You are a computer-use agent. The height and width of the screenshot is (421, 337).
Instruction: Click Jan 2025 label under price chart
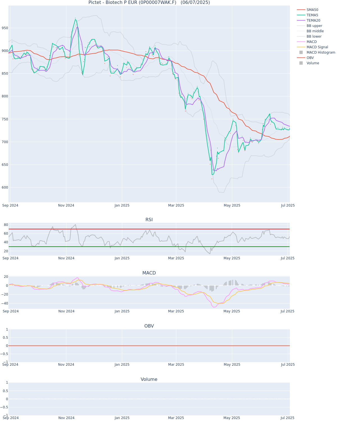[x=122, y=205]
